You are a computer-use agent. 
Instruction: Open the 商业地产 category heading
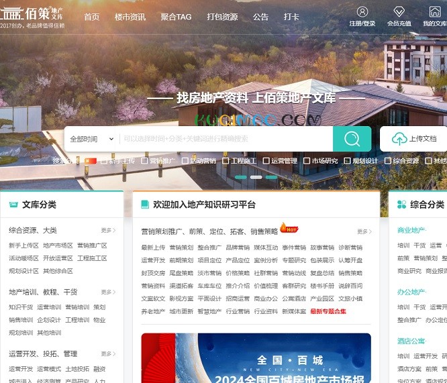coord(411,230)
